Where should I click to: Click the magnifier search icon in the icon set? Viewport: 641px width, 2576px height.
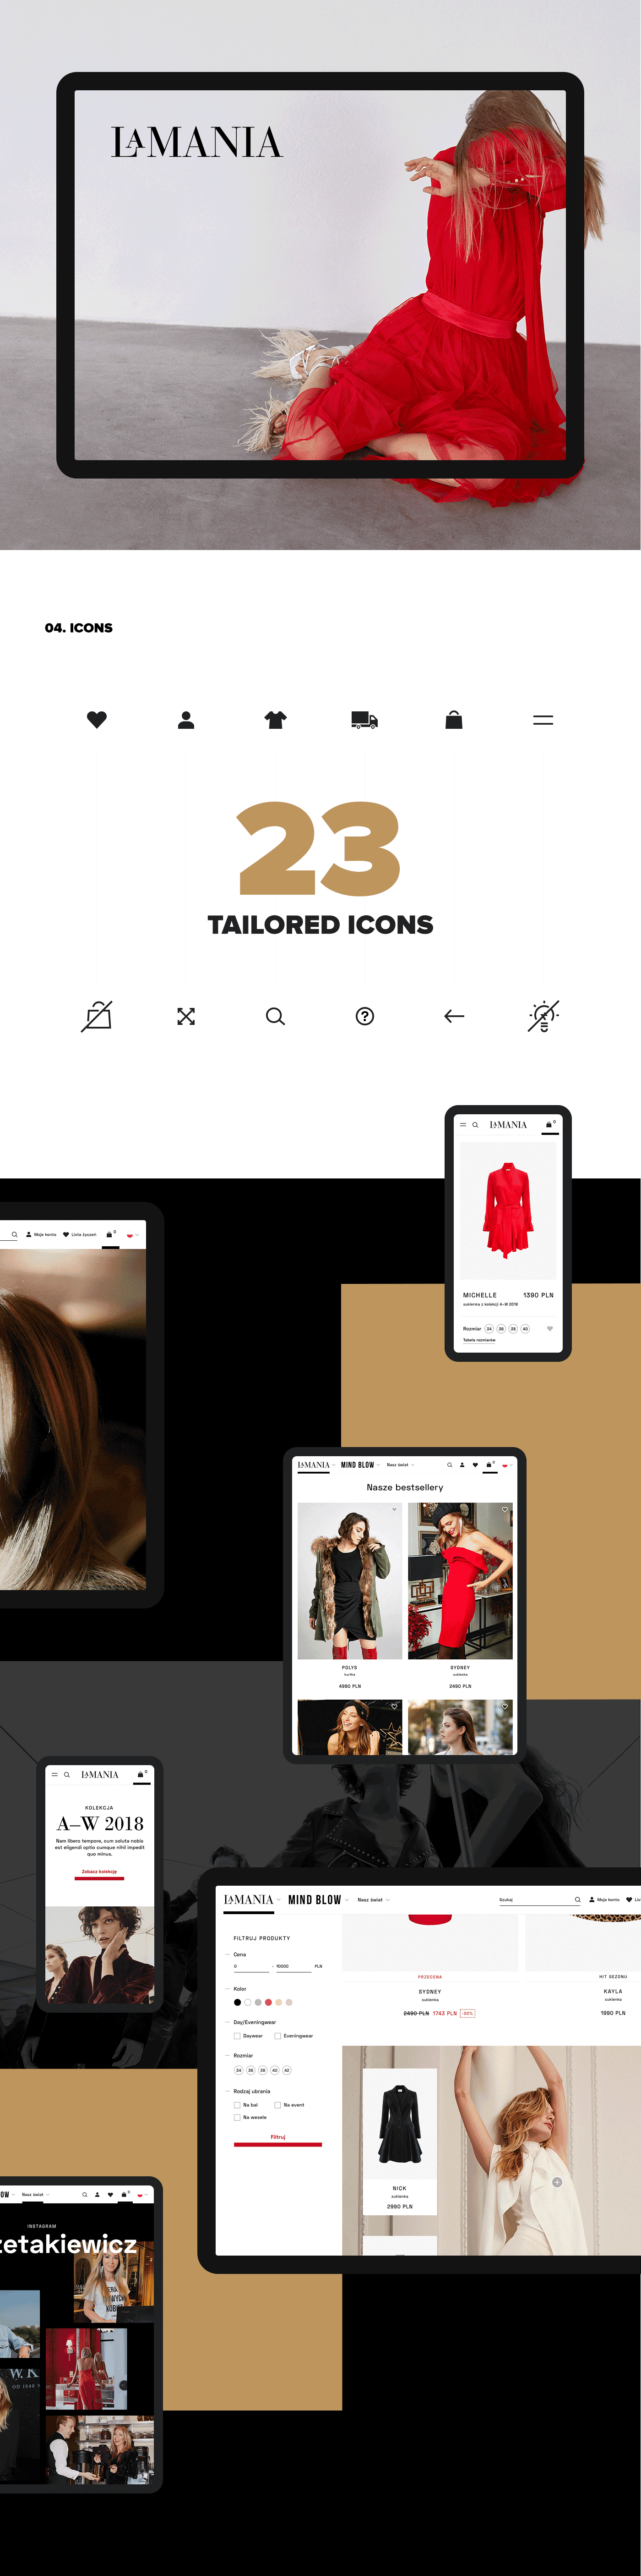pyautogui.click(x=276, y=1016)
